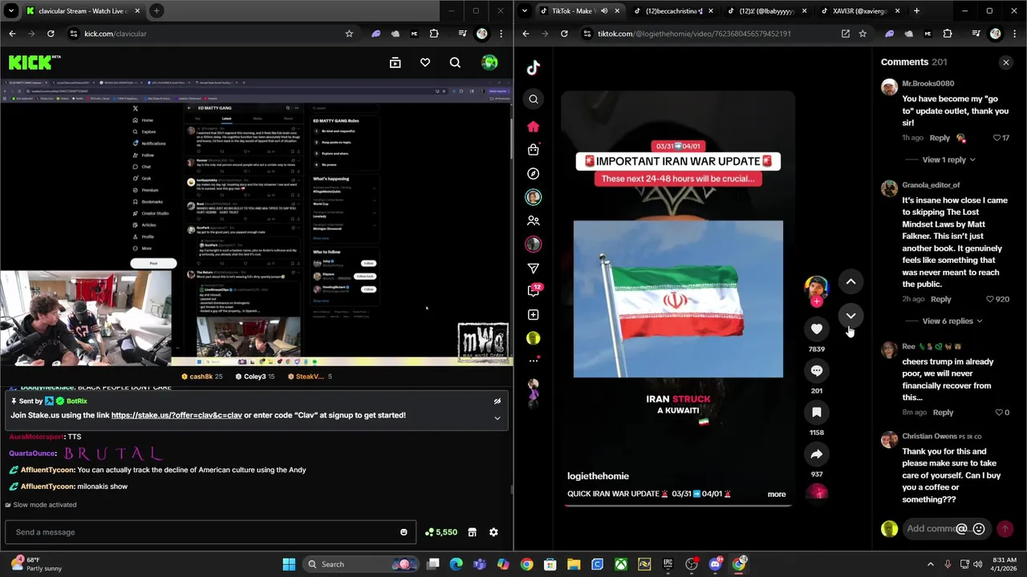Expand 'View 1 reply' under Mr.Brooks0080 comment
Viewport: 1027px width, 577px height.
pos(948,159)
